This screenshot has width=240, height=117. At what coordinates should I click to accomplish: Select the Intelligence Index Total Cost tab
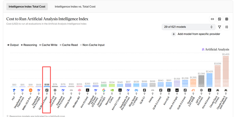tap(27, 7)
